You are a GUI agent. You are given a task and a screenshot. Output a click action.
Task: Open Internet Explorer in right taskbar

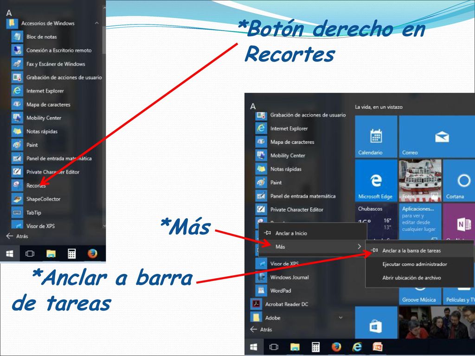(357, 347)
